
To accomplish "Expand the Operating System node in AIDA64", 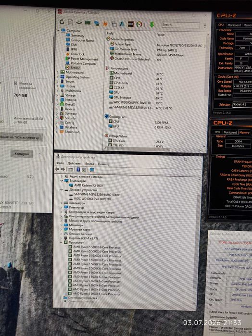I will 58,77.
